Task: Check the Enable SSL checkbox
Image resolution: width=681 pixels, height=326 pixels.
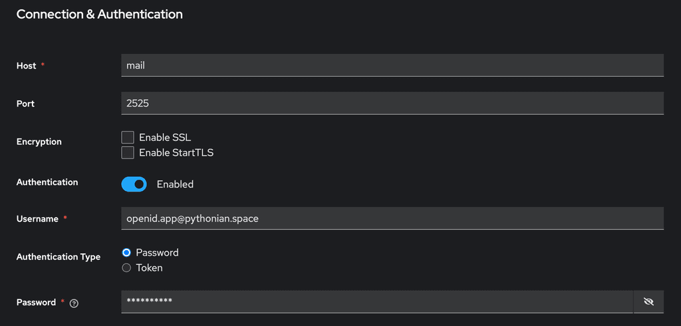Action: (128, 137)
